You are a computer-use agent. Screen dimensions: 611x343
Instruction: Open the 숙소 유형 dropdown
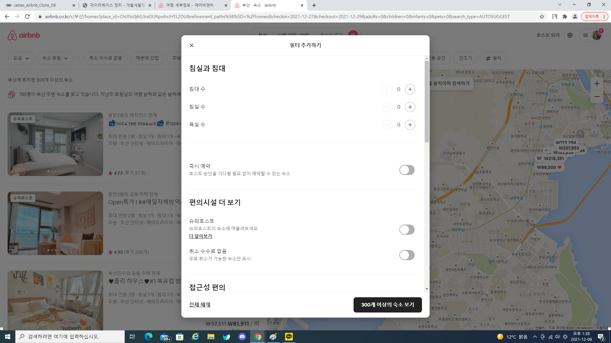[x=55, y=58]
